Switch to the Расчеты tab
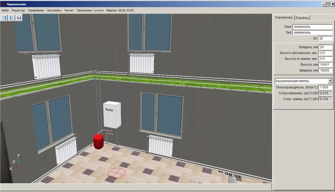The height and width of the screenshot is (192, 335). 302,18
